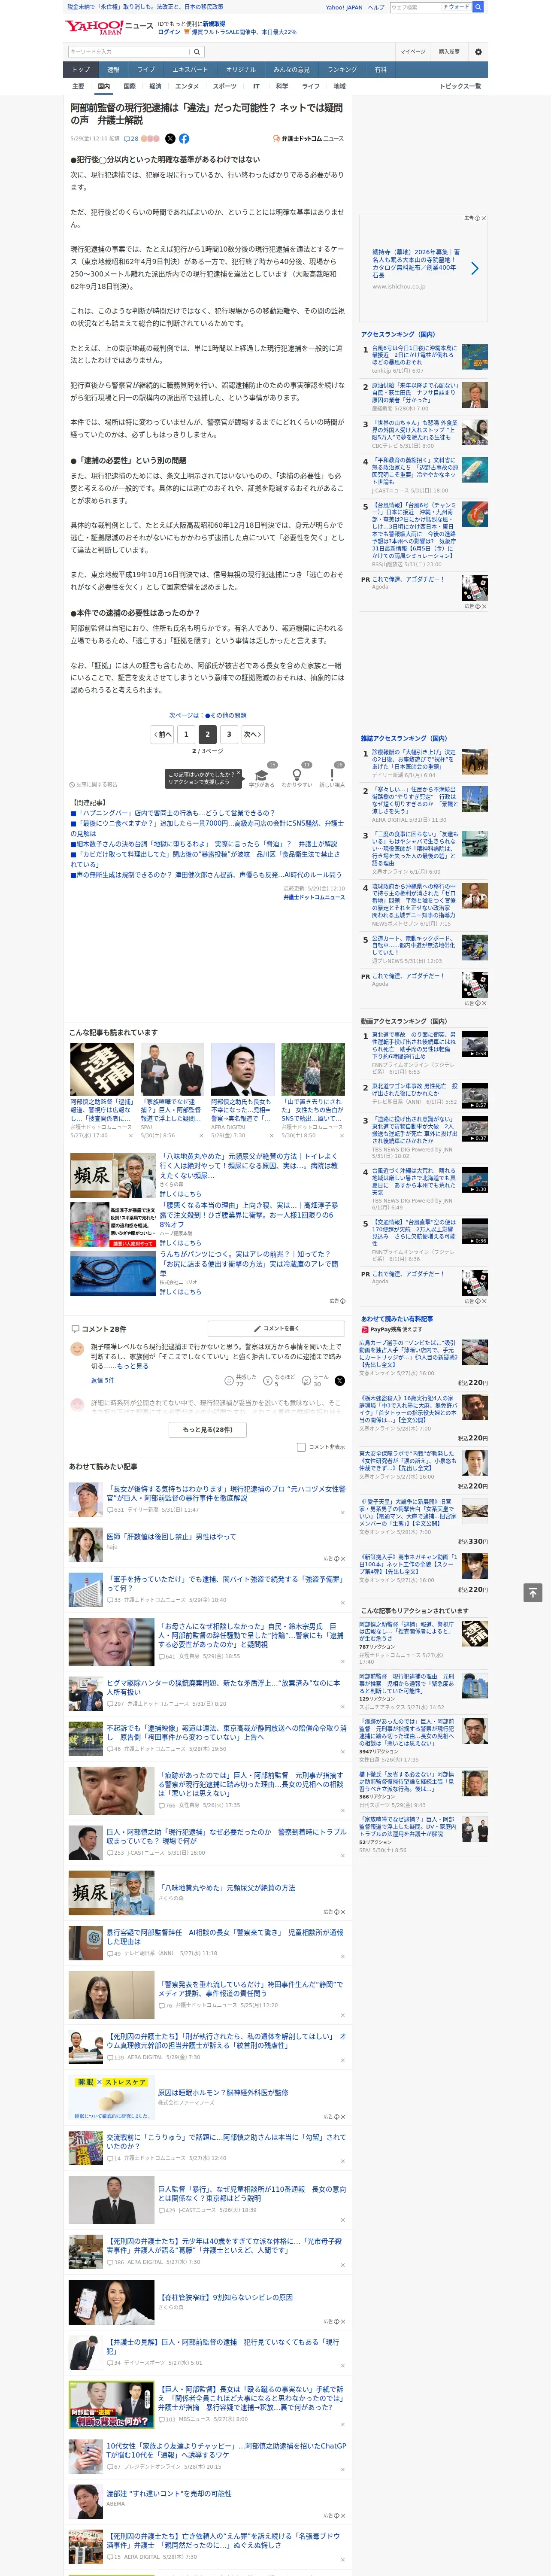Jump to page 1 of the article

[x=186, y=735]
